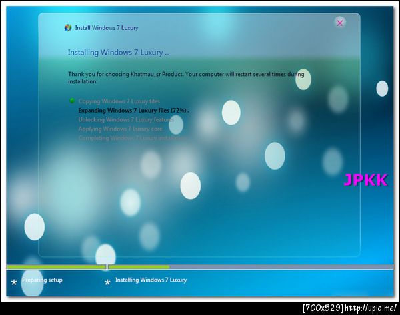Click the bottom 'Installing Windows 7 Luxury' stage label
The height and width of the screenshot is (315, 400).
[x=151, y=280]
